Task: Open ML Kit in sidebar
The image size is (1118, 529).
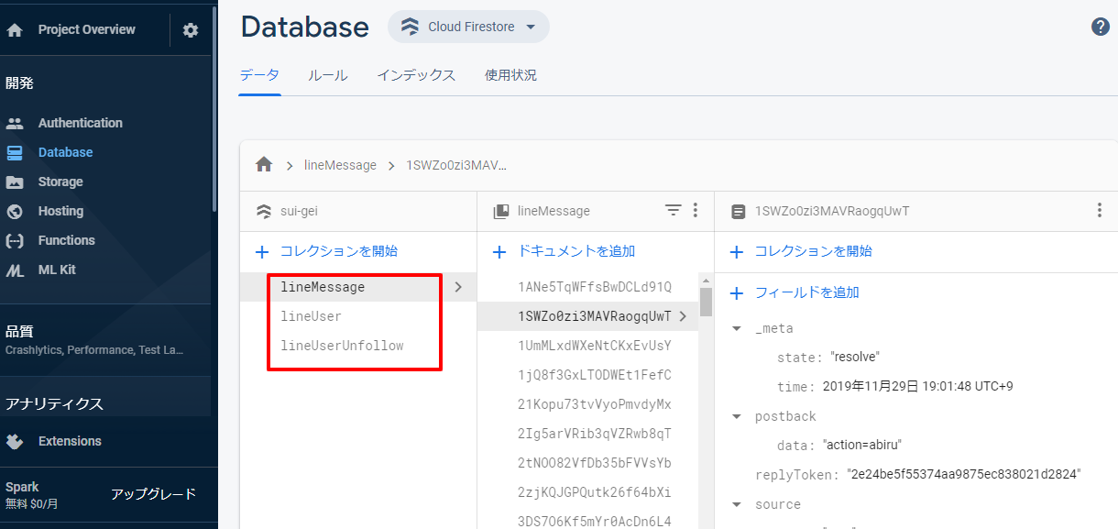Action: click(x=57, y=270)
